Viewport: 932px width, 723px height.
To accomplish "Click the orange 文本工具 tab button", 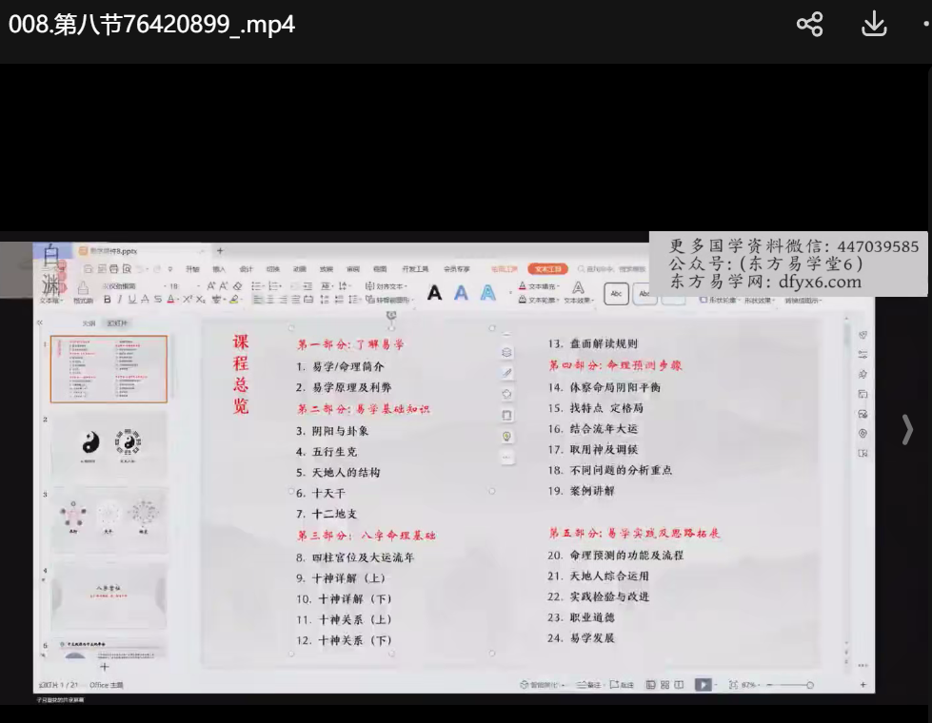I will pyautogui.click(x=547, y=269).
